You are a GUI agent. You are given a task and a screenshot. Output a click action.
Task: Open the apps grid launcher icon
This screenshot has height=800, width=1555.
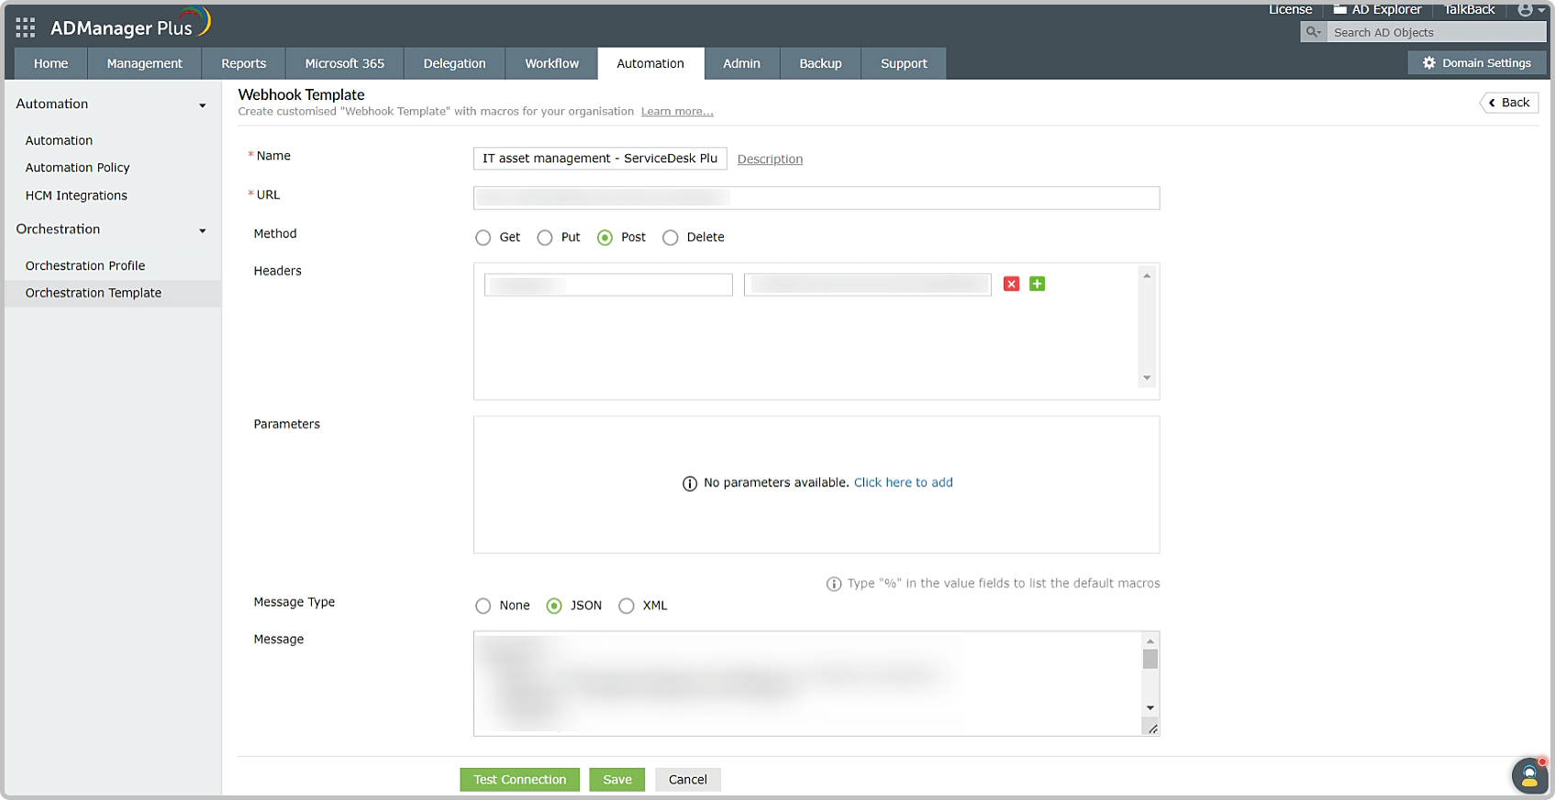25,28
